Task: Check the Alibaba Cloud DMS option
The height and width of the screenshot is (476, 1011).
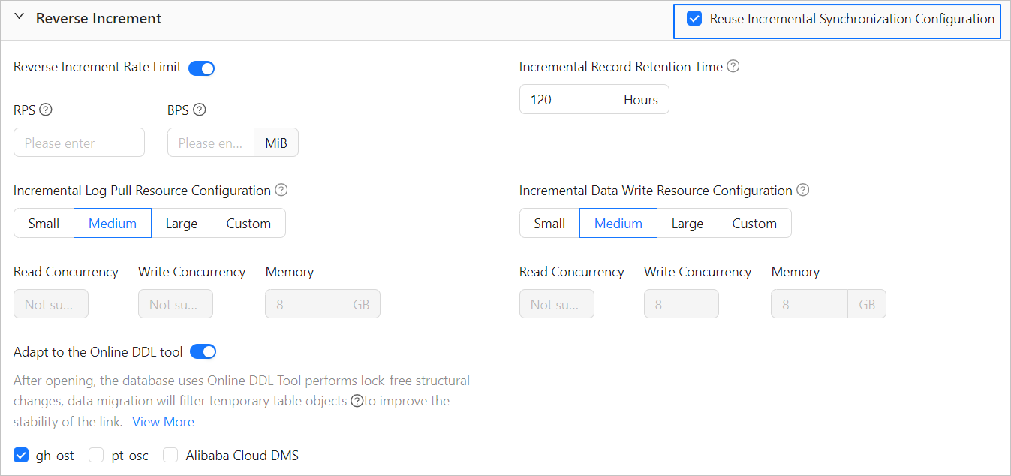Action: [x=171, y=455]
